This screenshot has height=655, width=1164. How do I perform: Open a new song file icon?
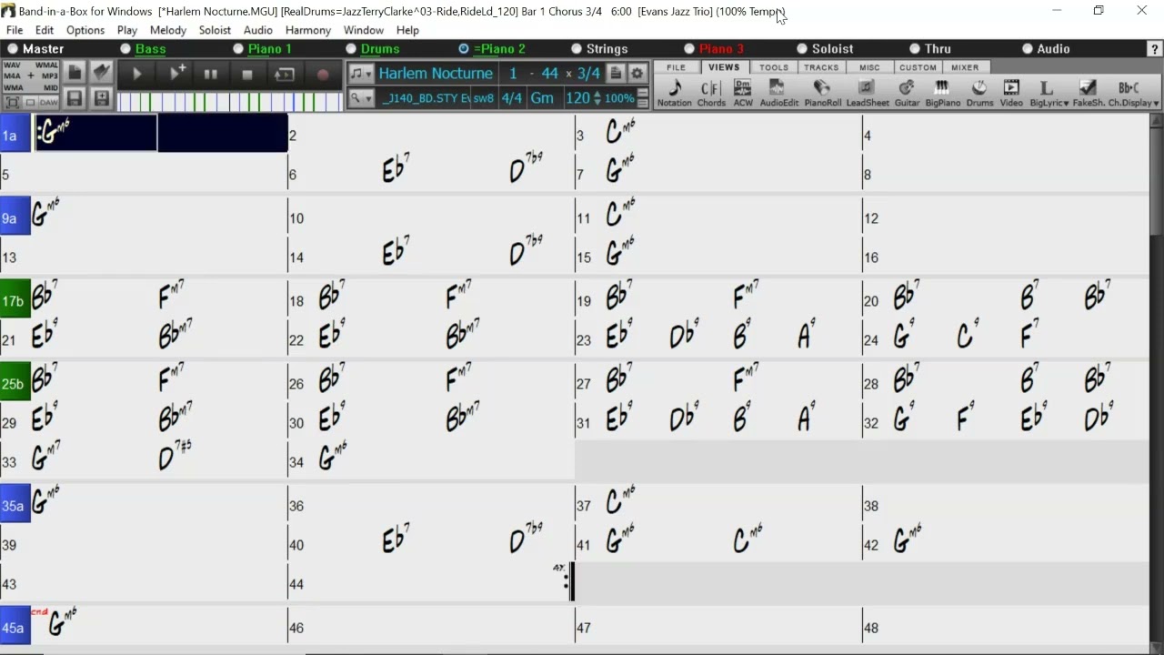(75, 73)
